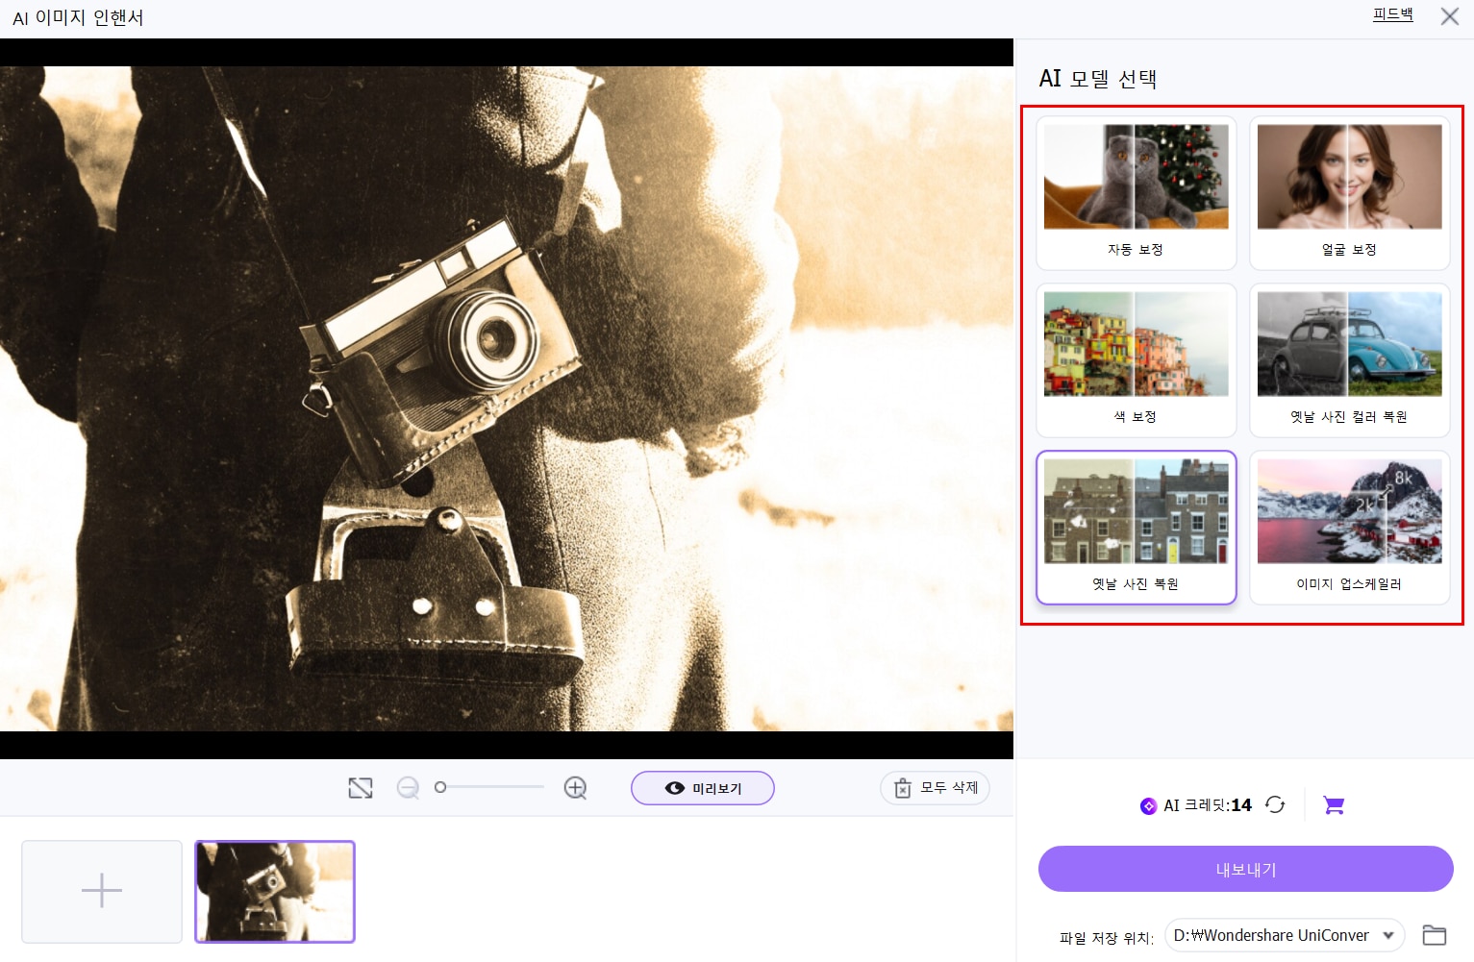1474x962 pixels.
Task: Click the zoom in magnifier icon
Action: click(x=575, y=788)
